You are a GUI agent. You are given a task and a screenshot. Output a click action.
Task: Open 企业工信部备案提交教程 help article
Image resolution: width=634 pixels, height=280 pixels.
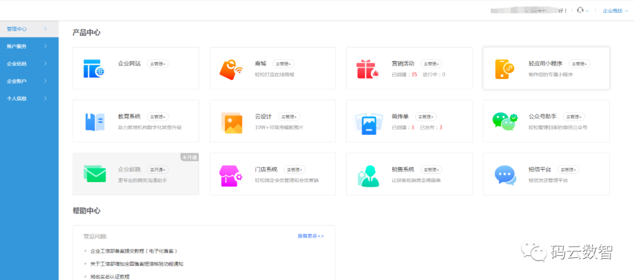coord(134,251)
